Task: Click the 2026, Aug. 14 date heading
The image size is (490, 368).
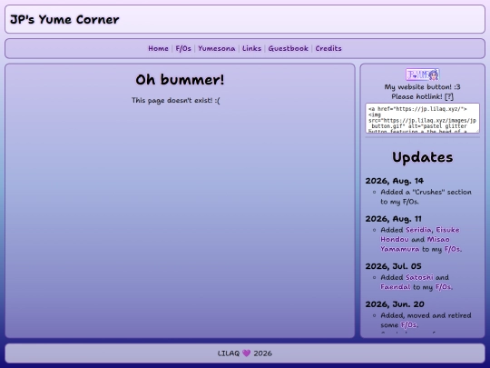Action: 395,181
